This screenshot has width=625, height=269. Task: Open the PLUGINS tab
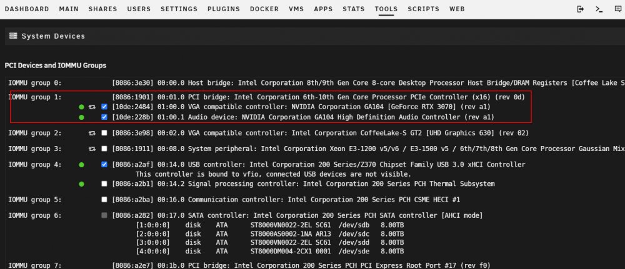(224, 9)
